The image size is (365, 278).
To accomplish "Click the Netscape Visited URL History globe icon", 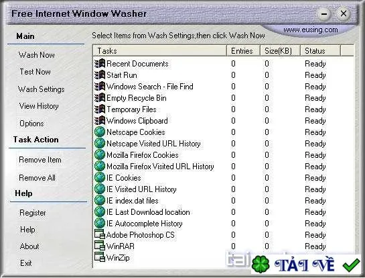I will (x=100, y=143).
